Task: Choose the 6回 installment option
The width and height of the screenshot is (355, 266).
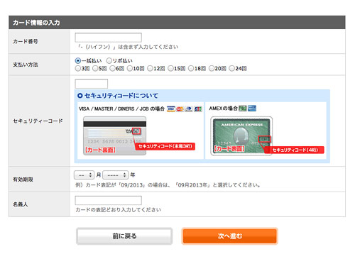Action: point(112,68)
